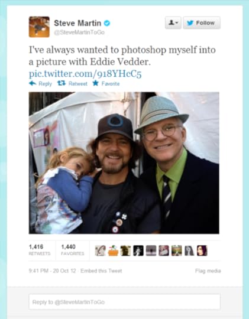View the 1,416 retweets count
249x319 pixels.
coord(40,250)
